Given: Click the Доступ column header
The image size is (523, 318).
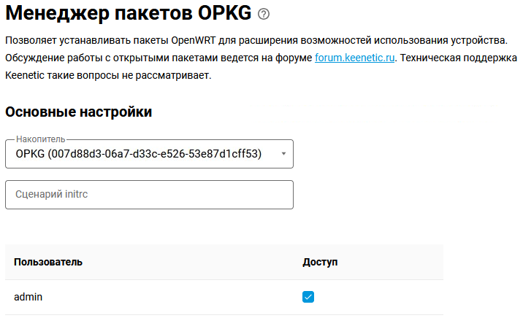Looking at the screenshot, I should pyautogui.click(x=320, y=261).
